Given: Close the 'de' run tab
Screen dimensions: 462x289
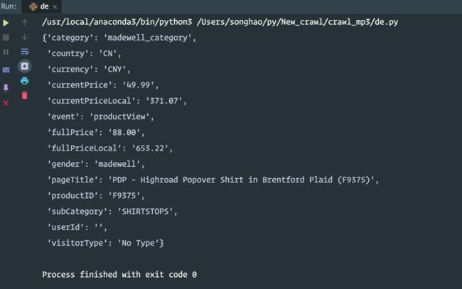Looking at the screenshot, I should [55, 7].
